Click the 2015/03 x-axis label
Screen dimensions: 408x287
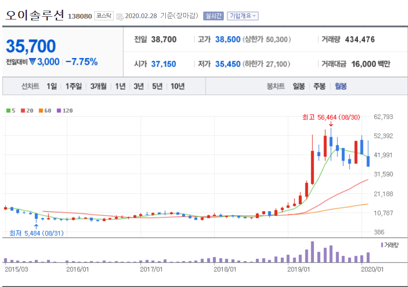coord(16,269)
